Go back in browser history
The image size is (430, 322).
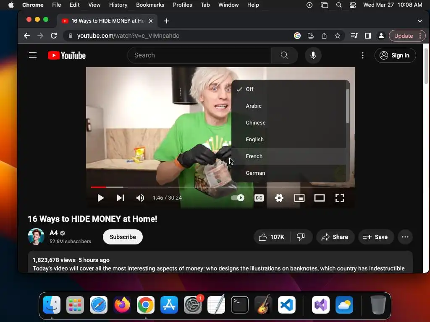click(26, 36)
